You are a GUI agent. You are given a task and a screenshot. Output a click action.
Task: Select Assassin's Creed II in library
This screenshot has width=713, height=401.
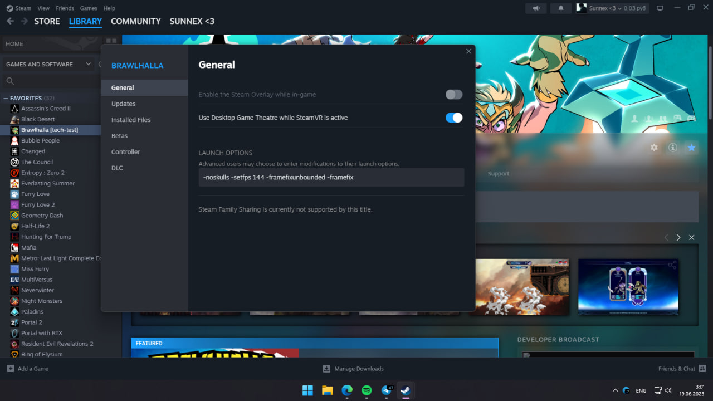[x=46, y=109]
